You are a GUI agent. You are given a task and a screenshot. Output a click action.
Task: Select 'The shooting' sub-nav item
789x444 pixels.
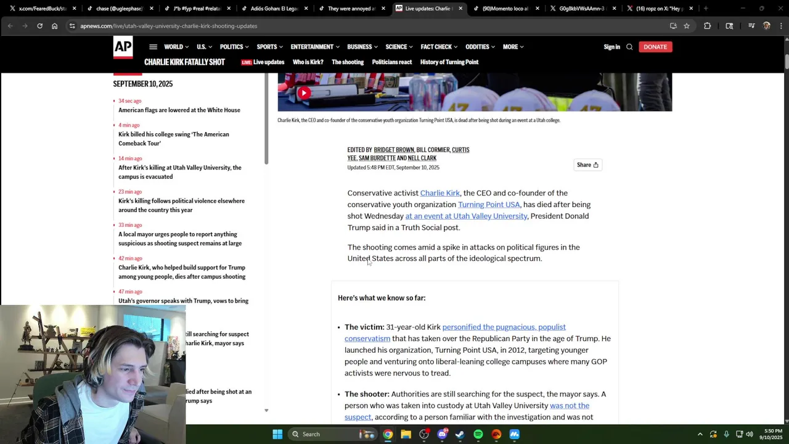point(348,62)
